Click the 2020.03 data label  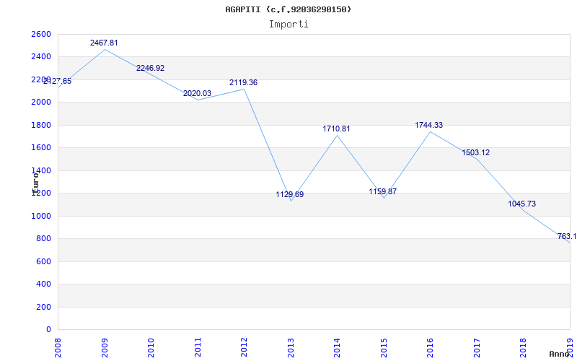click(x=197, y=94)
